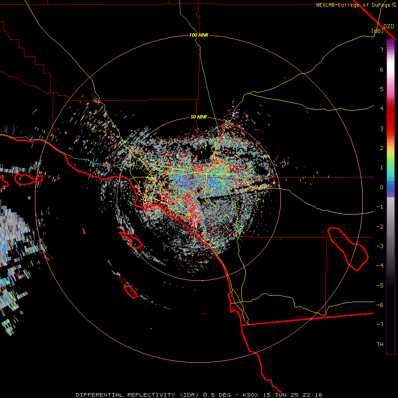The width and height of the screenshot is (398, 398).
Task: Click the 0 dB scale label
Action: pos(382,187)
